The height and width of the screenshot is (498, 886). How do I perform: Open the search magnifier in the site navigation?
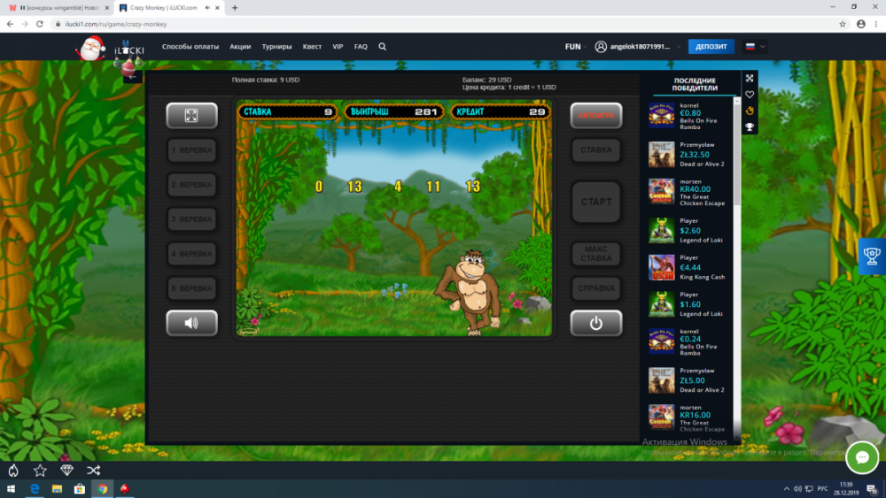tap(383, 47)
